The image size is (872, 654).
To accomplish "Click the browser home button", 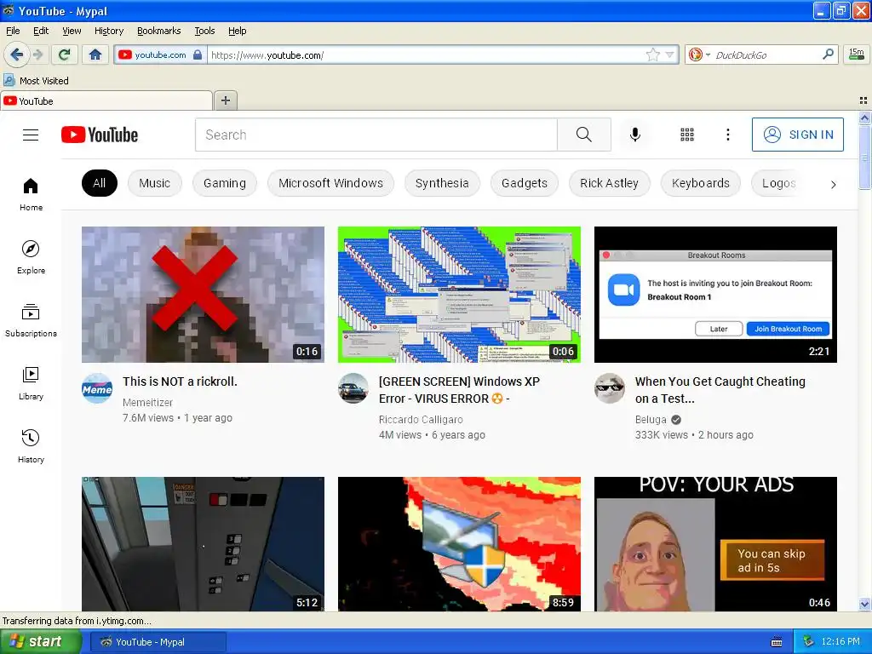I will pyautogui.click(x=95, y=54).
